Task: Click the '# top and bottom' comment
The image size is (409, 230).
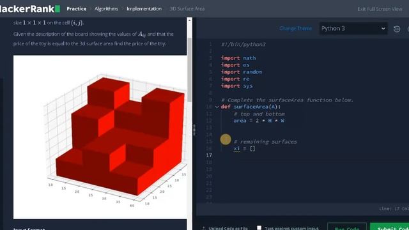Action: (x=259, y=114)
